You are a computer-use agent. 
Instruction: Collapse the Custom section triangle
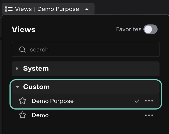18,87
